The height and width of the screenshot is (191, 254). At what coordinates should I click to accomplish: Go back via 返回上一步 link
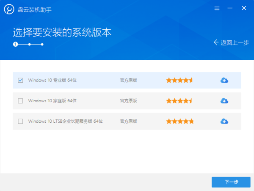click(x=231, y=42)
